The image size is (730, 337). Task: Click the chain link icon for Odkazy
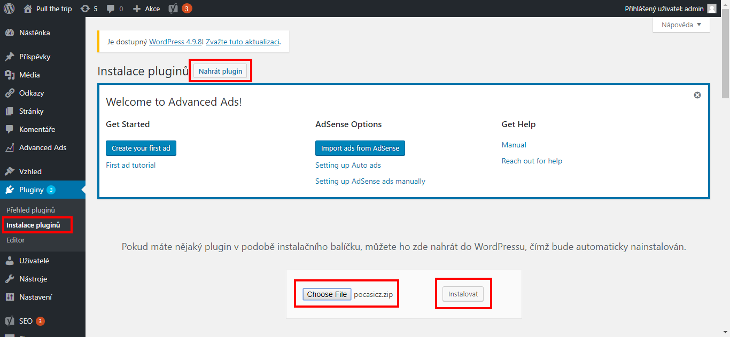click(10, 93)
